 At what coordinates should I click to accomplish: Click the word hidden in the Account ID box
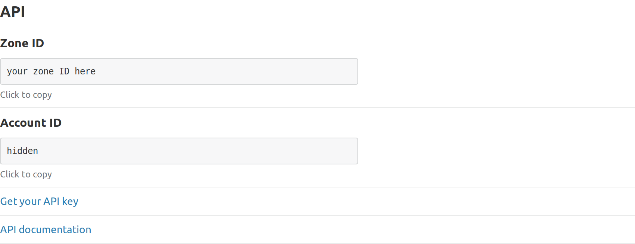tap(22, 151)
